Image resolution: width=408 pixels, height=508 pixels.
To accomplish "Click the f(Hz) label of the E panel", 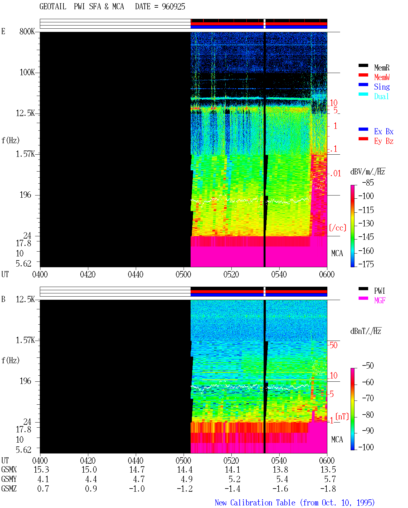I will tap(11, 140).
